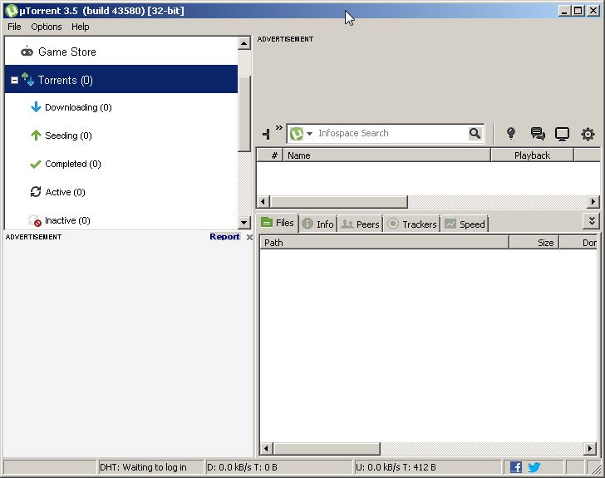Screen dimensions: 605x478
Task: Focus the Infospace Search field
Action: pyautogui.click(x=391, y=133)
